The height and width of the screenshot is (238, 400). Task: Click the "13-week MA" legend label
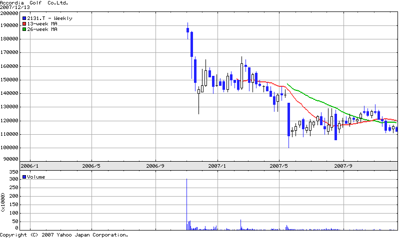(42, 24)
